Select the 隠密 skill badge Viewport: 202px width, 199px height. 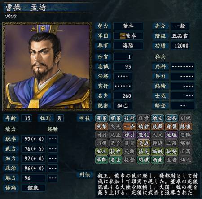[185, 126]
